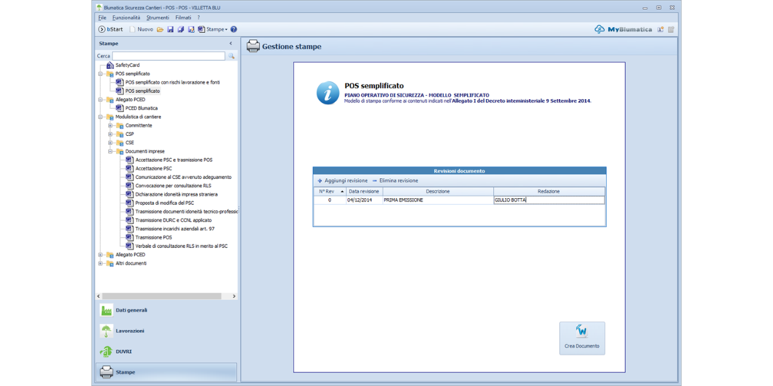The width and height of the screenshot is (773, 386).
Task: Select Trasmissione POS document in tree
Action: pyautogui.click(x=153, y=237)
